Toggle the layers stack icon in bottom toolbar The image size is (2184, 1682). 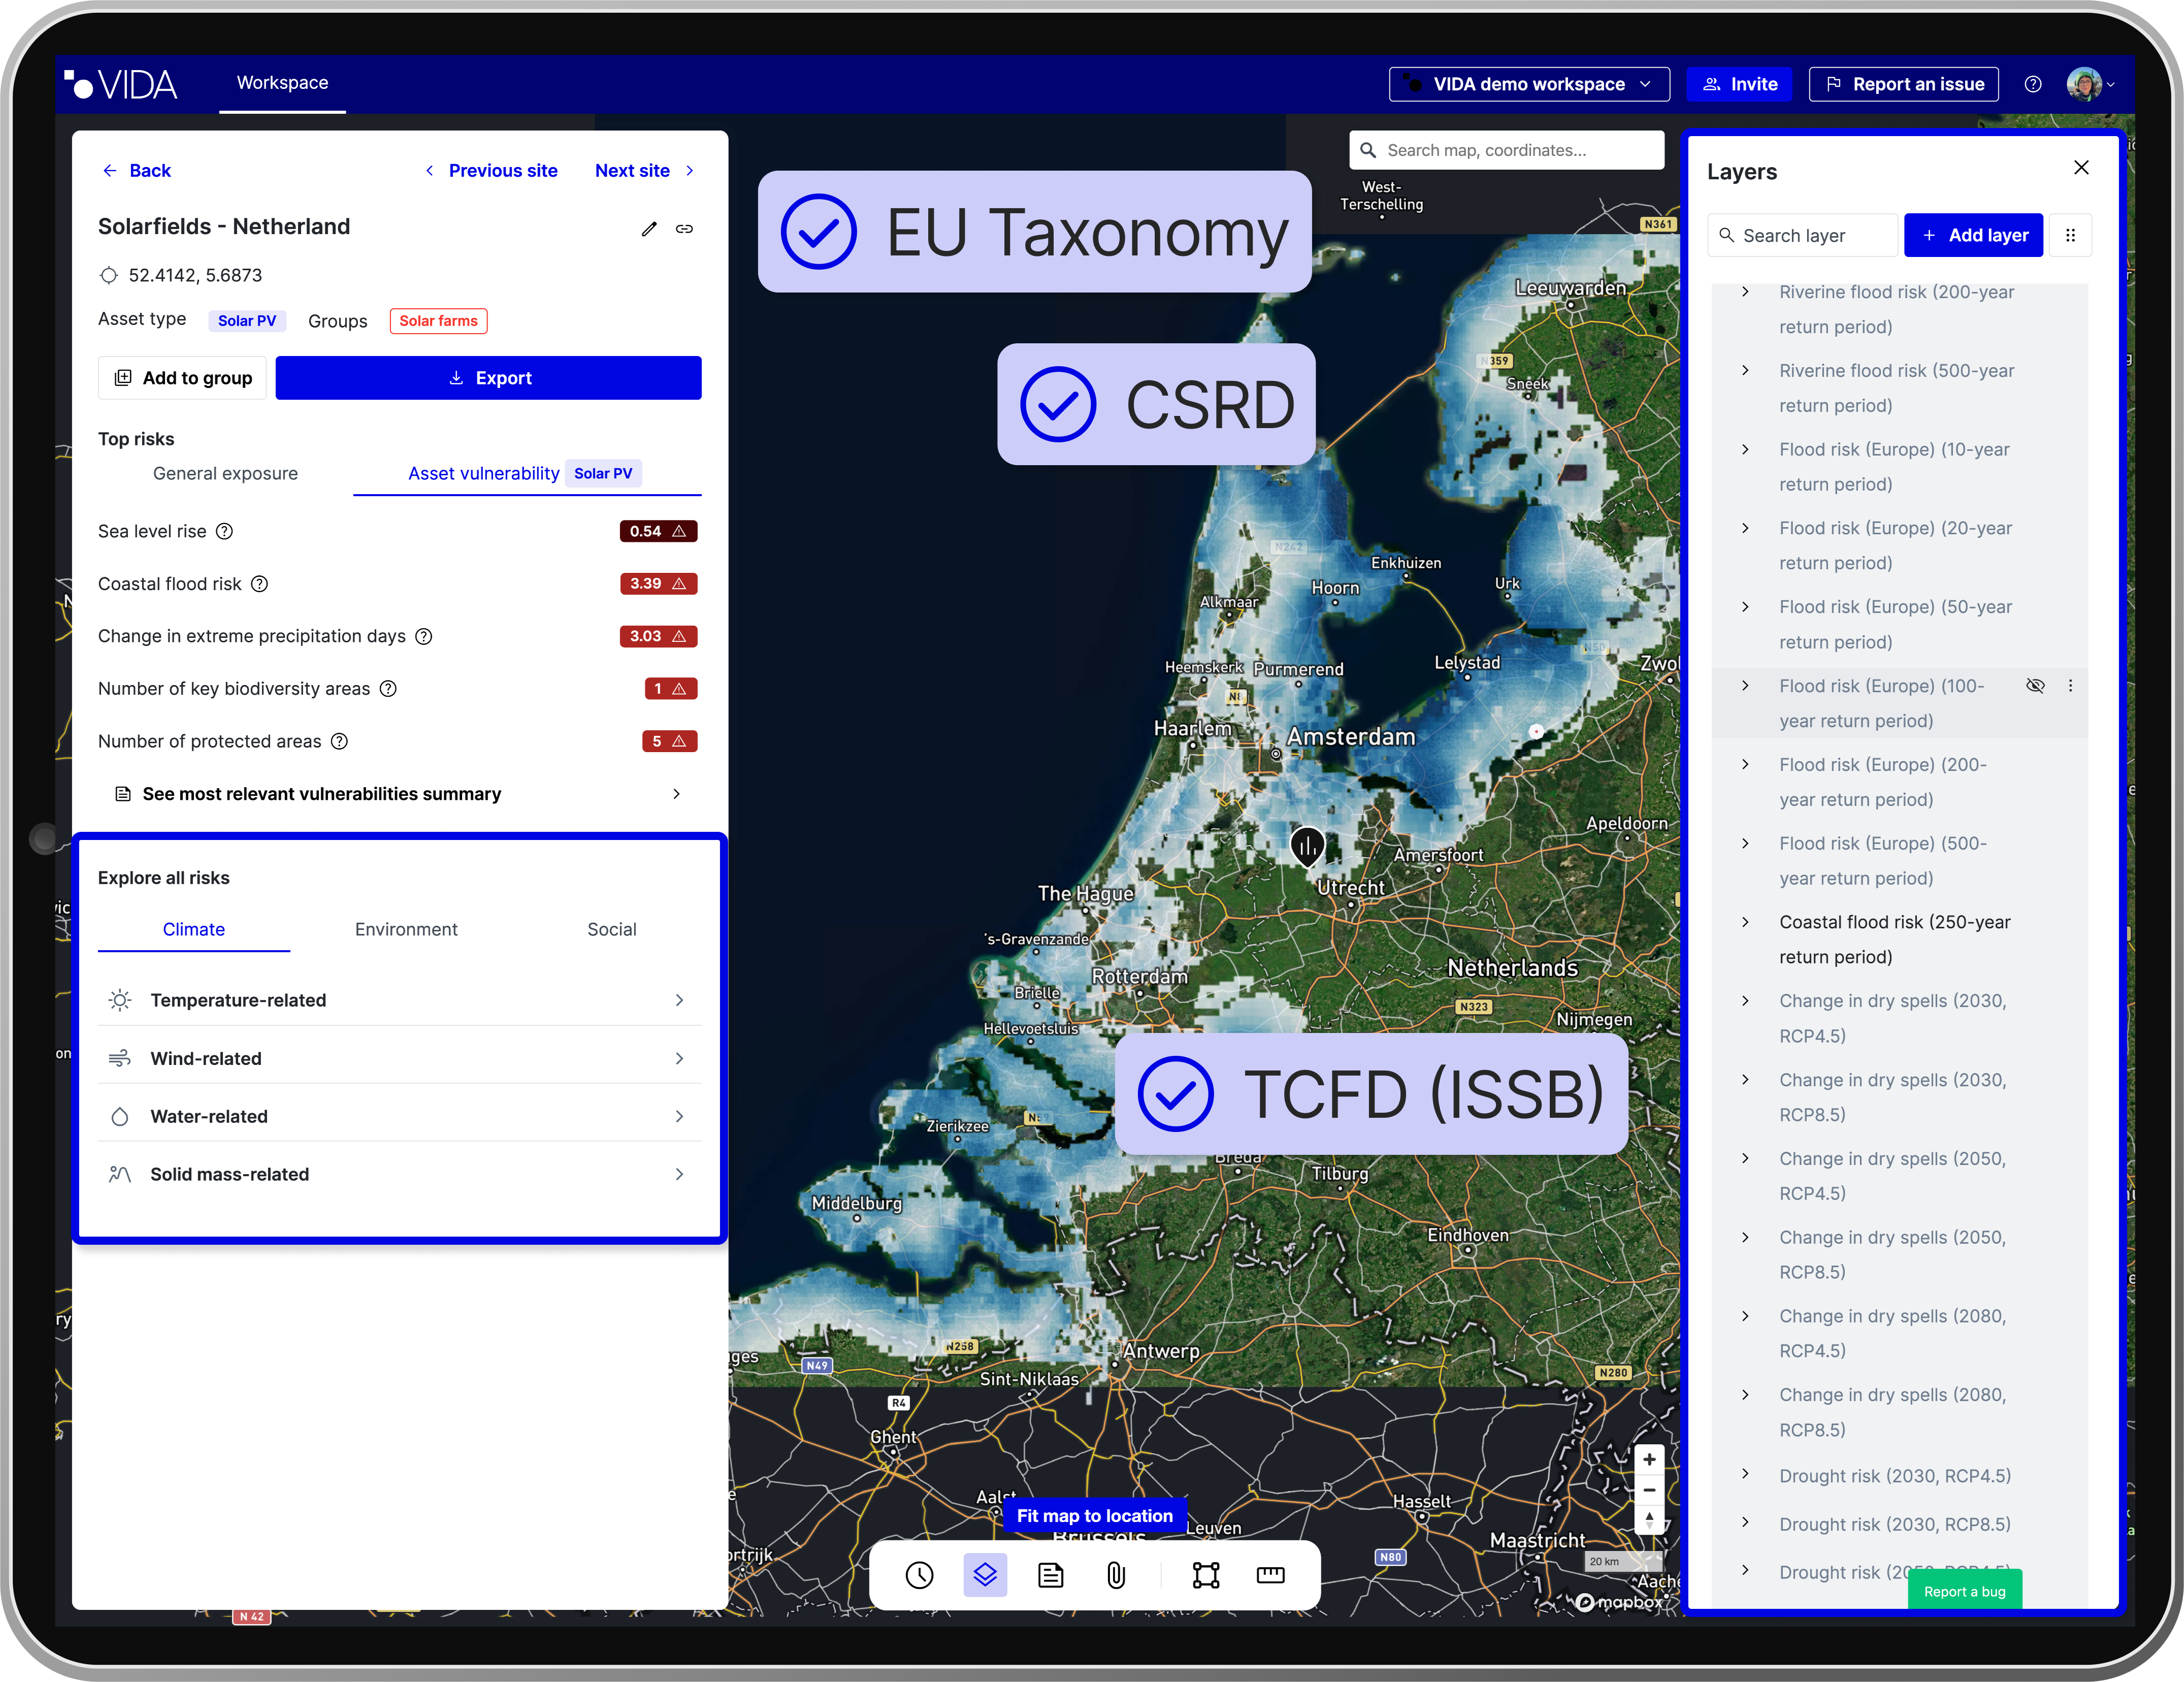tap(985, 1575)
